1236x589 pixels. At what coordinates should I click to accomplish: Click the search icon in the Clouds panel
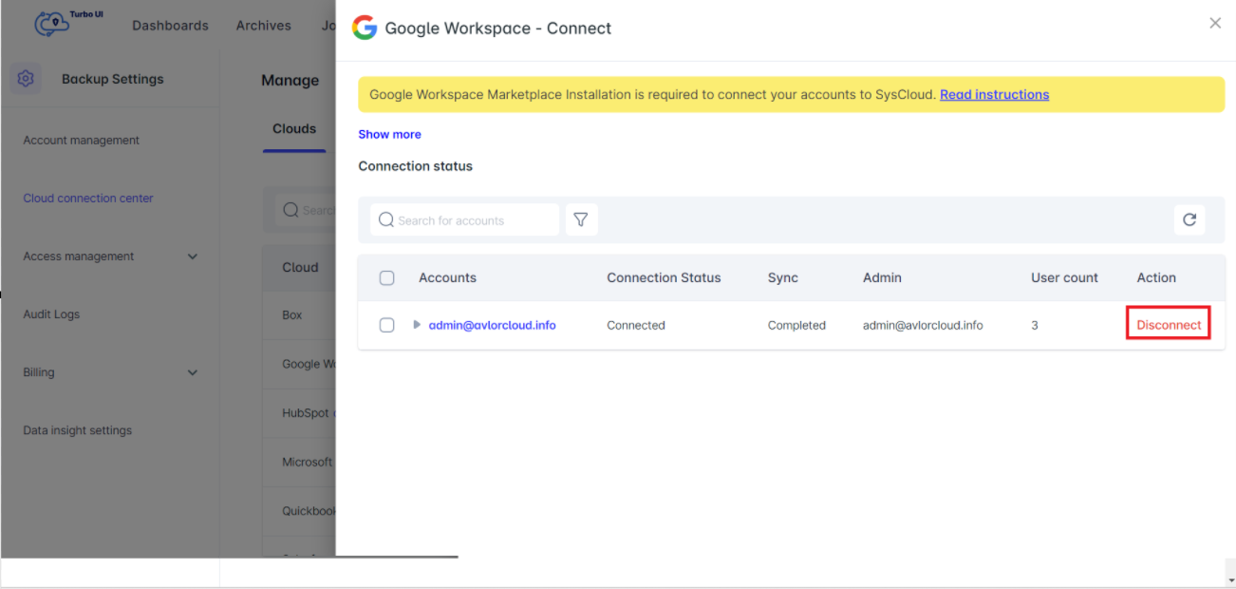point(290,210)
